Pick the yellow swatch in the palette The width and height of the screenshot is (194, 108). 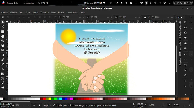[x=50, y=99]
